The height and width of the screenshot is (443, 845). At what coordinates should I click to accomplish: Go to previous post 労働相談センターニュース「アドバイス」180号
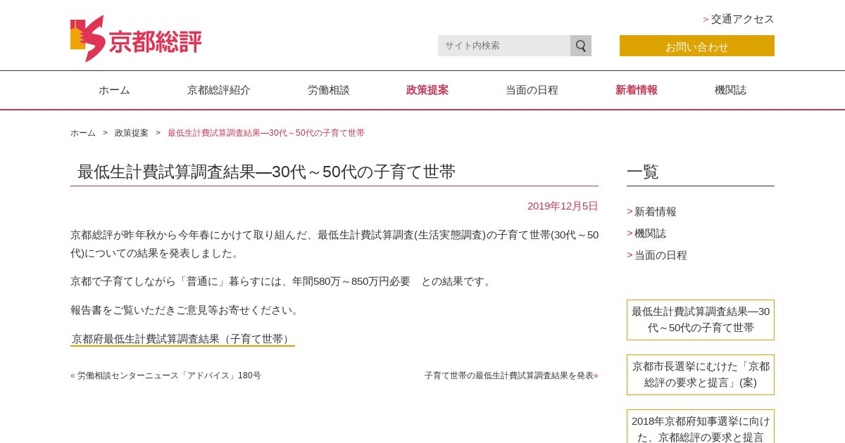[x=169, y=375]
